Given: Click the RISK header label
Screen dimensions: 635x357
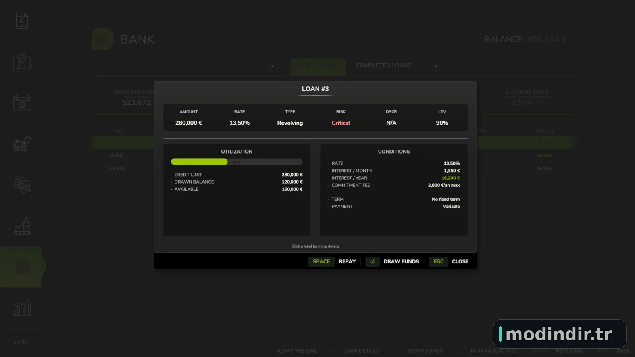Looking at the screenshot, I should tap(341, 112).
